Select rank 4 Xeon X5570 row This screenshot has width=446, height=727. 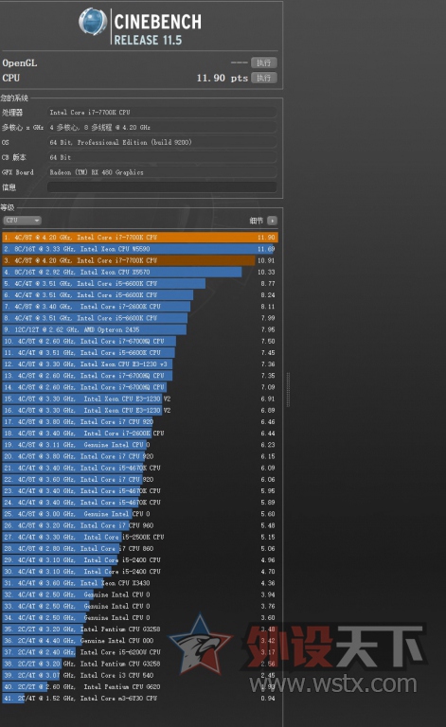140,273
